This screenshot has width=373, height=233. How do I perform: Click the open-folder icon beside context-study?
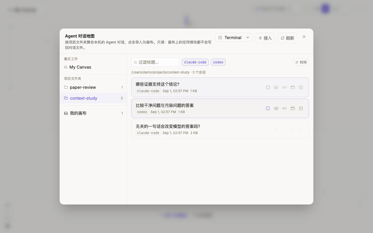point(66,98)
